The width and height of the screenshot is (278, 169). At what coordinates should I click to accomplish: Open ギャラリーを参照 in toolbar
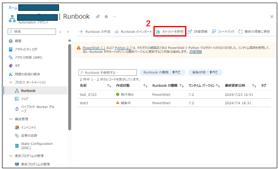170,32
